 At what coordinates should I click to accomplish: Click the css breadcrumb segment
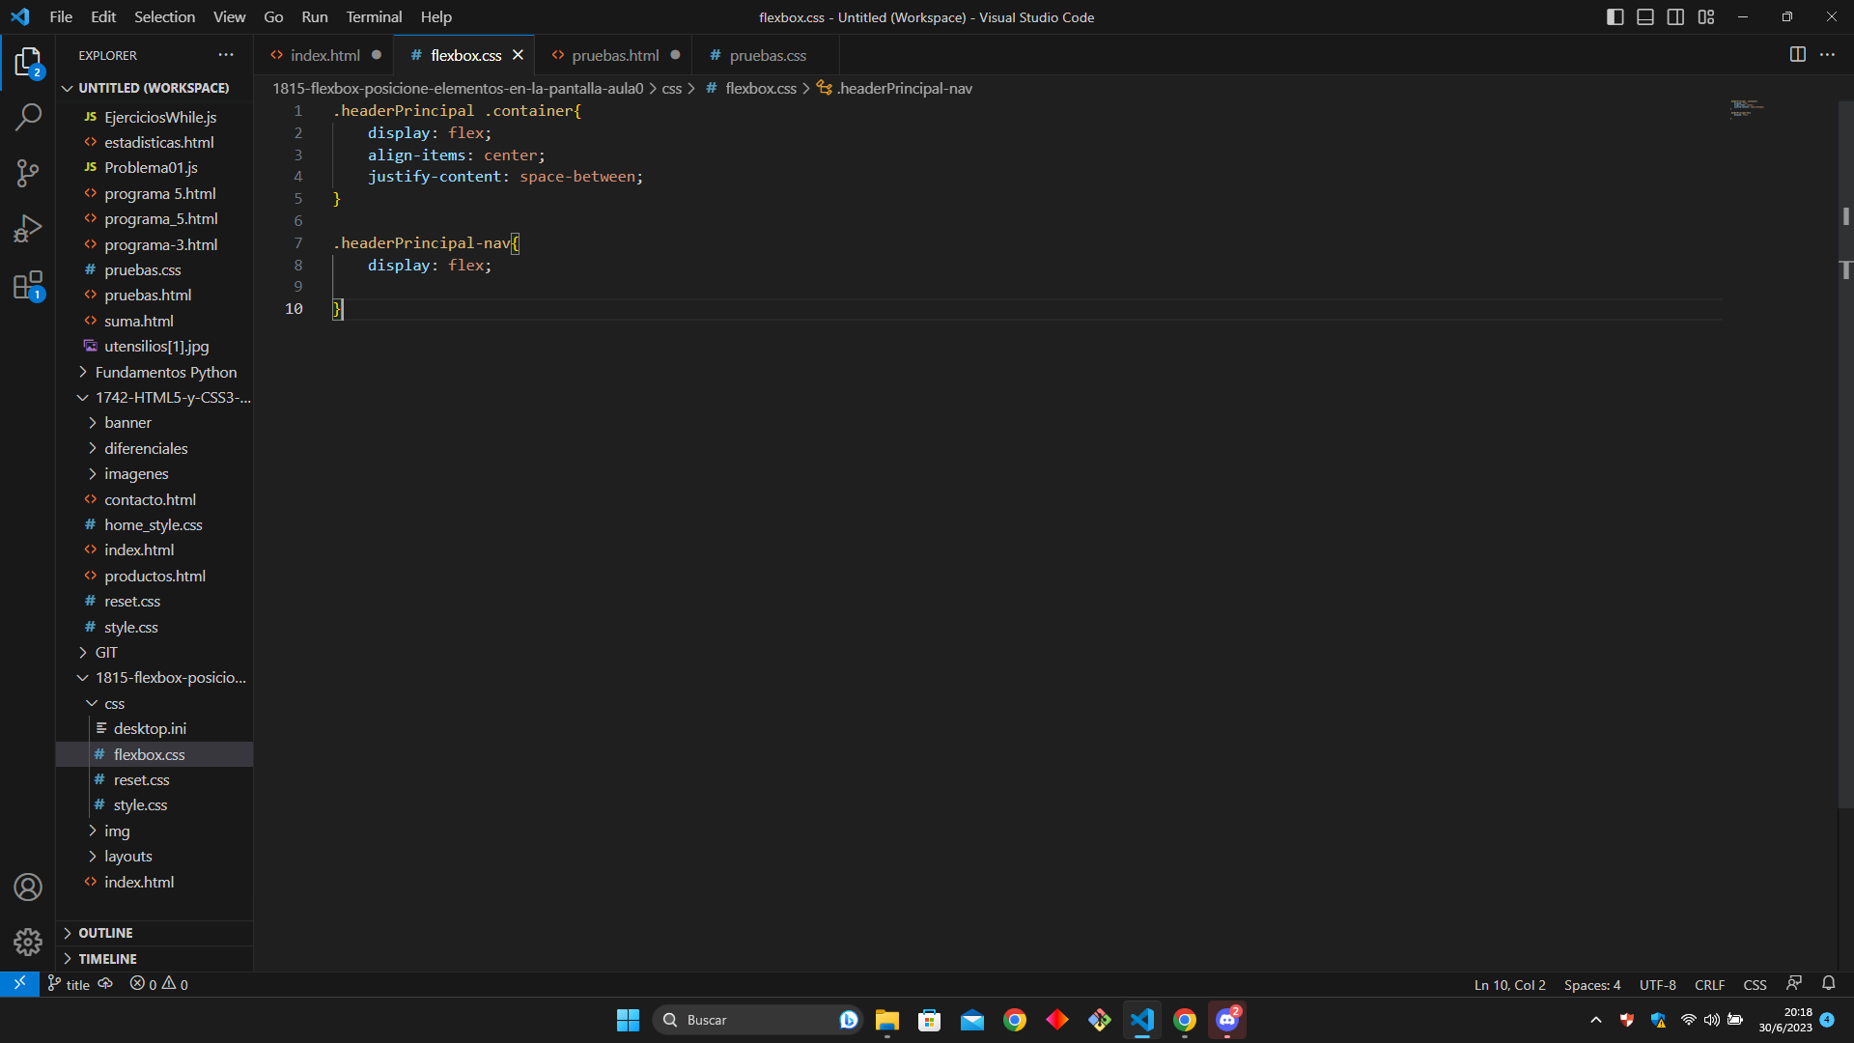point(671,88)
